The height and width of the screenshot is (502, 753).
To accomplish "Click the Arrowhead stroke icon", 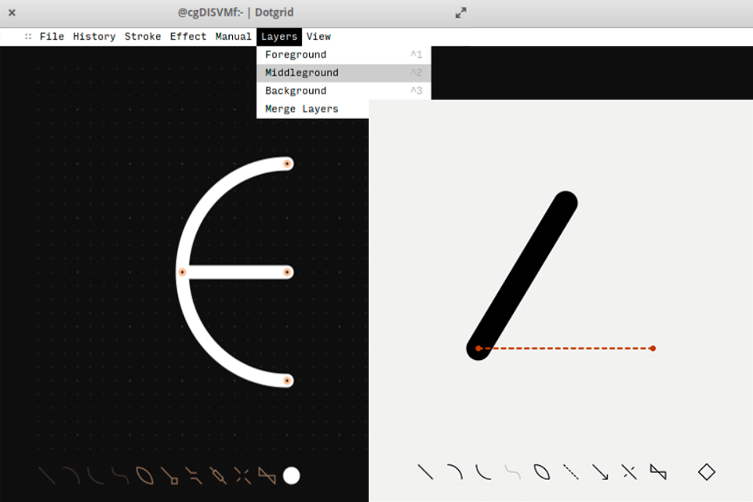I will [598, 472].
